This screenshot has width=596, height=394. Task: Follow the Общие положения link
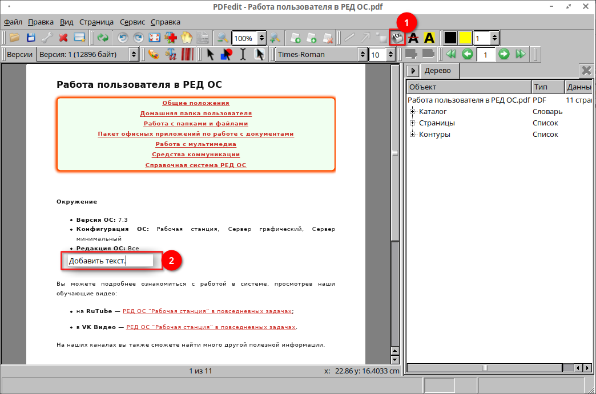tap(196, 103)
